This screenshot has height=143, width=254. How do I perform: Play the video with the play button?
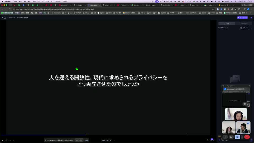click(3, 140)
